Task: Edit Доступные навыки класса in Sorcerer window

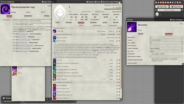Action: (x=142, y=60)
